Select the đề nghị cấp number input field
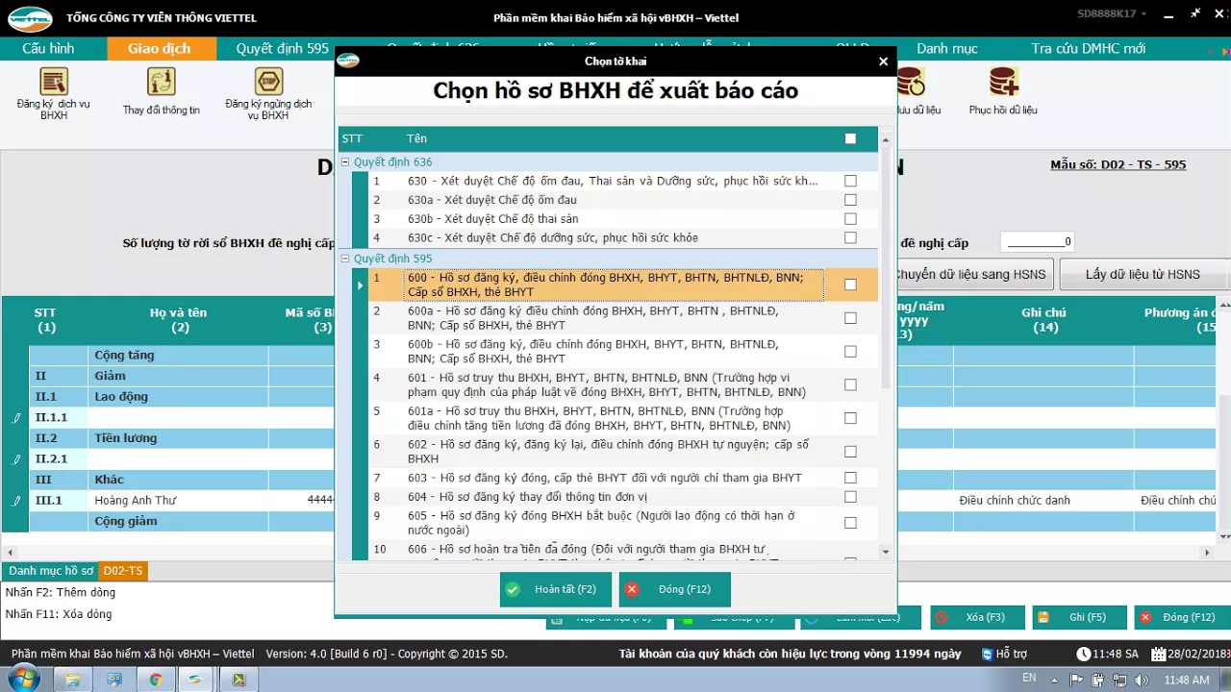This screenshot has height=692, width=1231. pyautogui.click(x=1038, y=242)
